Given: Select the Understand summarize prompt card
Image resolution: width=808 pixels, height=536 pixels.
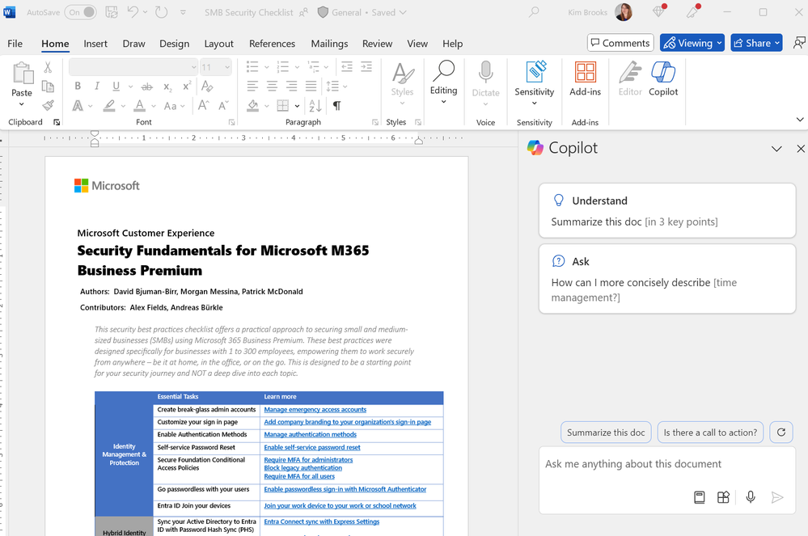Looking at the screenshot, I should (667, 210).
